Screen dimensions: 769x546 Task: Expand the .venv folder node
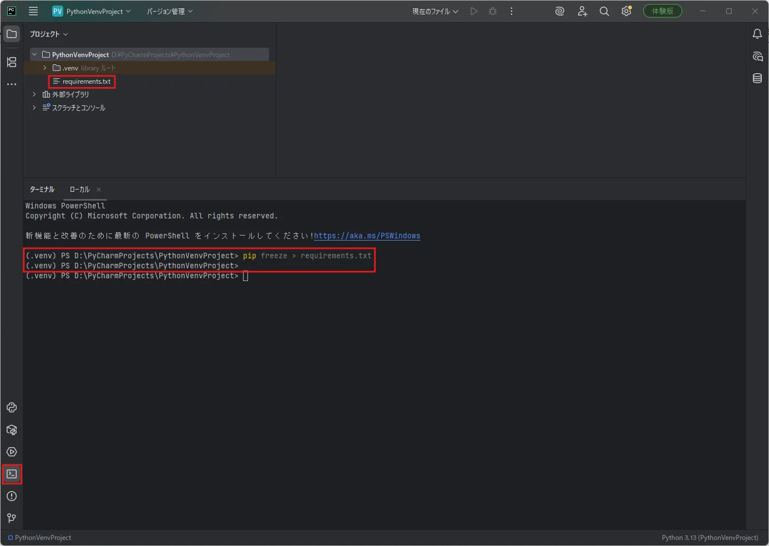coord(45,68)
